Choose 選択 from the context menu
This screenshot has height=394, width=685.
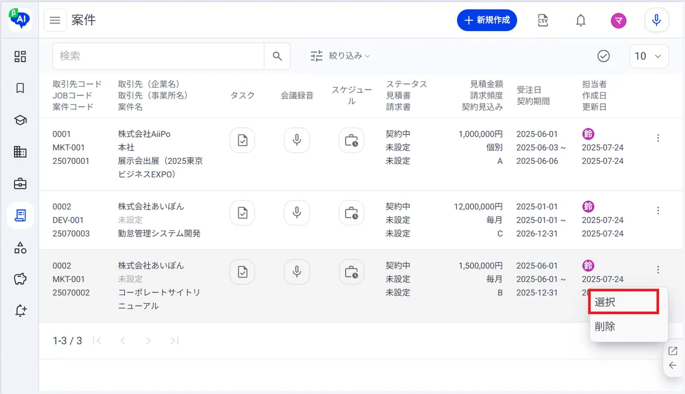[623, 302]
